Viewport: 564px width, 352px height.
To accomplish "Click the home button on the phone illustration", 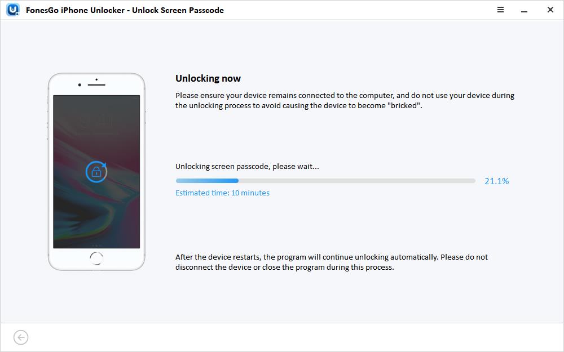I will pyautogui.click(x=96, y=259).
